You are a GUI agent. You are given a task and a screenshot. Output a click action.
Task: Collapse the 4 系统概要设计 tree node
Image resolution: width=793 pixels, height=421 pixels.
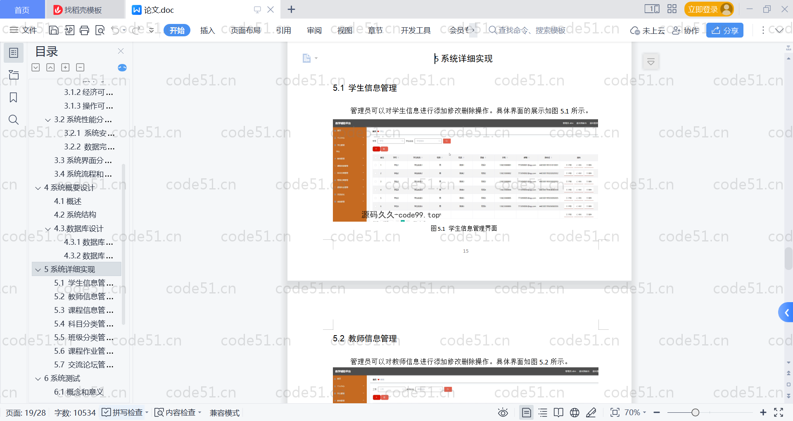(x=38, y=188)
